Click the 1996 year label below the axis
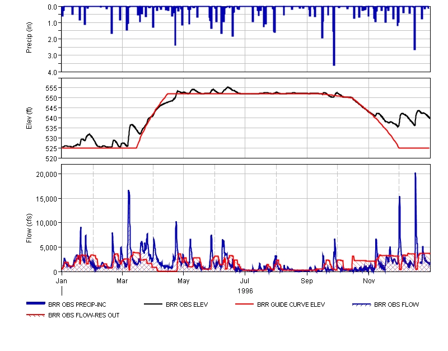This screenshot has height=351, width=448. (x=245, y=291)
